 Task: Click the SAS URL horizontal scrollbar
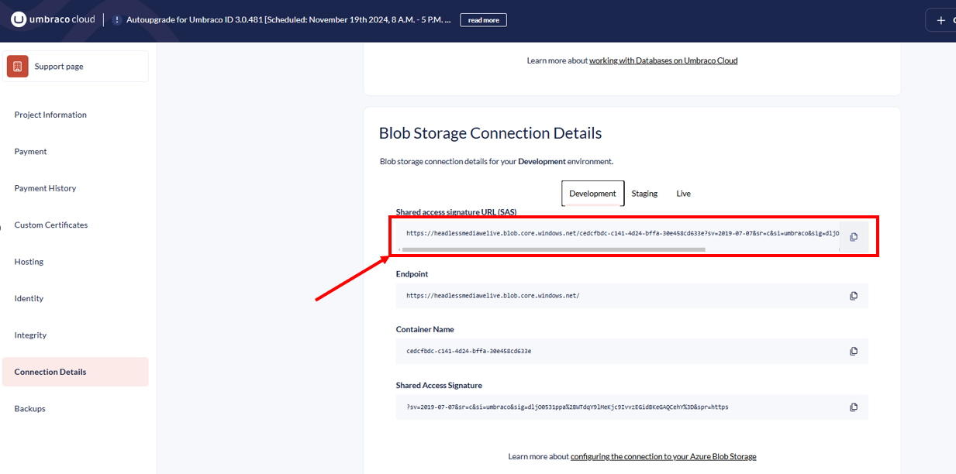tap(553, 249)
